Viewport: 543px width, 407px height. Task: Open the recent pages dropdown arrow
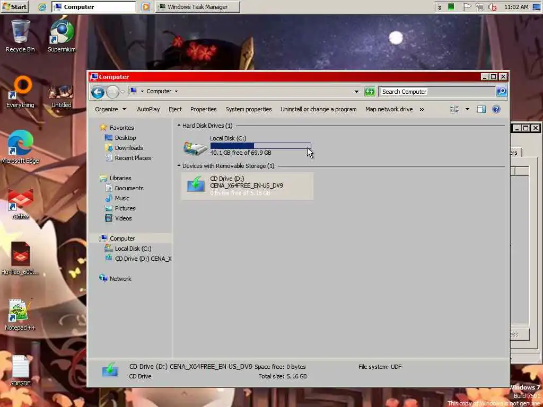[122, 92]
